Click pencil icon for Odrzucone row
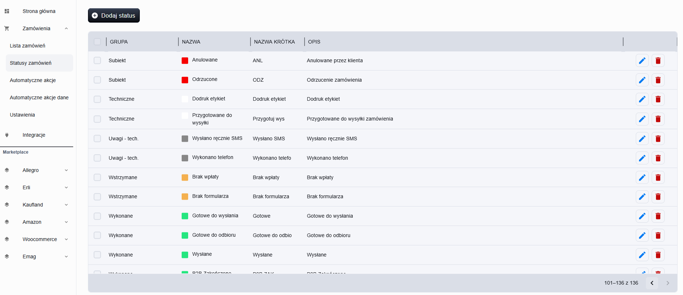The width and height of the screenshot is (683, 295). pos(642,80)
